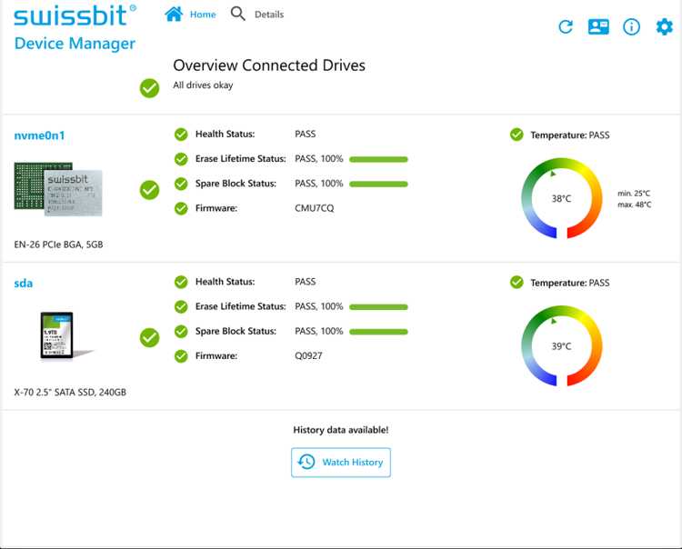682x549 pixels.
Task: Open settings with the gear icon
Action: coord(664,27)
